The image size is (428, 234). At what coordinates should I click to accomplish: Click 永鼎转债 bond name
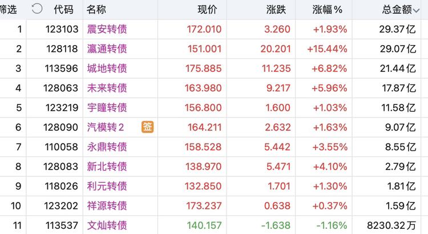coord(107,147)
